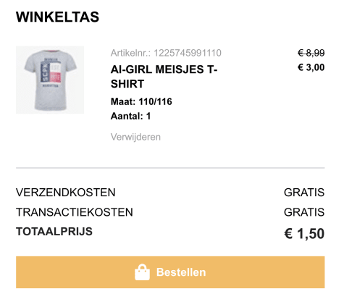Click the Maat: 110/116 size line

click(141, 101)
